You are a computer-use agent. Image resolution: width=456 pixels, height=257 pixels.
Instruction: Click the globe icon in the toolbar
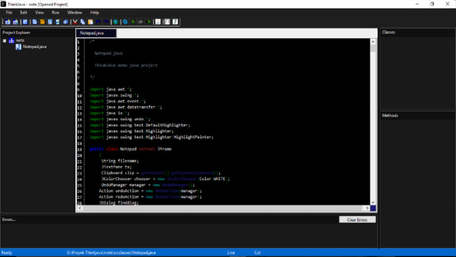pos(115,22)
